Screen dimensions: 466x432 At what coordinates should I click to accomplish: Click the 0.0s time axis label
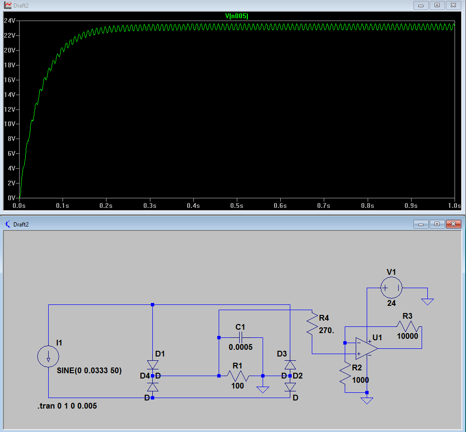tap(19, 205)
